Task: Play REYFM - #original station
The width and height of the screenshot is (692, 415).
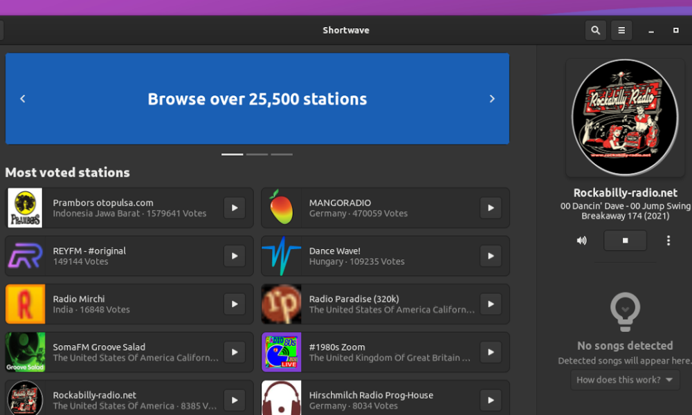Action: pyautogui.click(x=235, y=256)
